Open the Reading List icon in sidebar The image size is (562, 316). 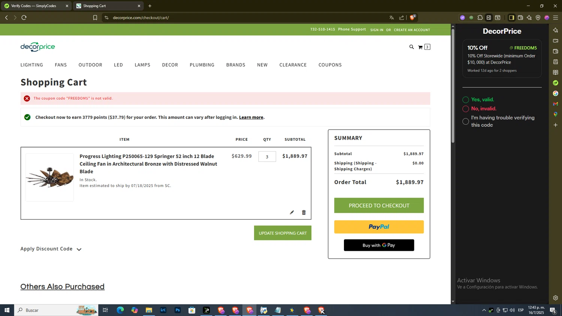pos(556,72)
